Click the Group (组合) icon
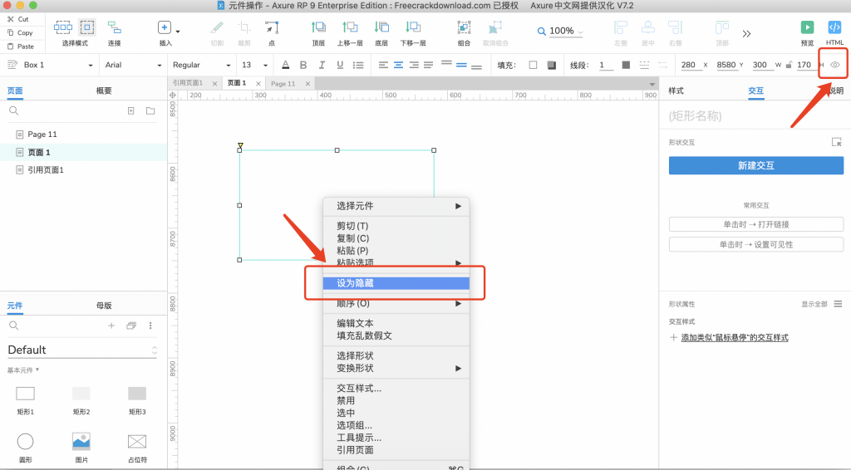 (464, 27)
